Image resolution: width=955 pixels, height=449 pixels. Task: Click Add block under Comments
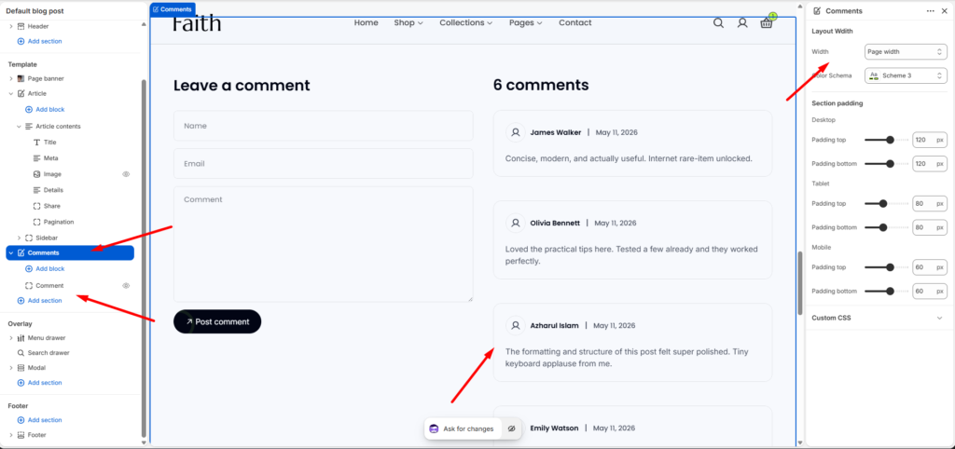click(45, 269)
